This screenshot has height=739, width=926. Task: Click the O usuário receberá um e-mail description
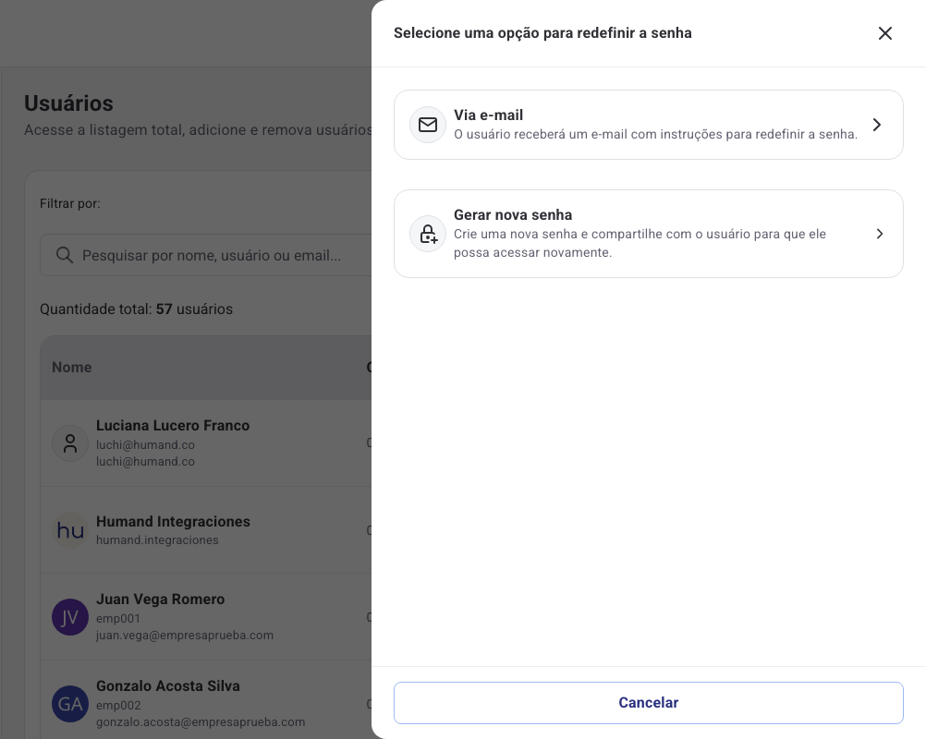coord(655,134)
